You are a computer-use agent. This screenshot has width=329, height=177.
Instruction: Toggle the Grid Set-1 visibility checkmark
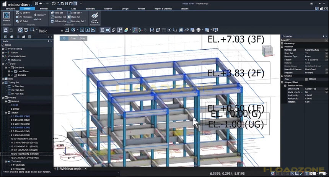coord(9,68)
